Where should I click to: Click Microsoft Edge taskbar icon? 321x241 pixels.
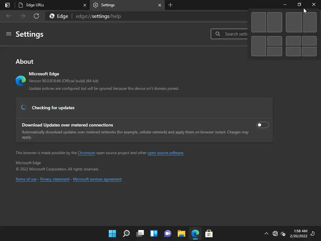[195, 233]
